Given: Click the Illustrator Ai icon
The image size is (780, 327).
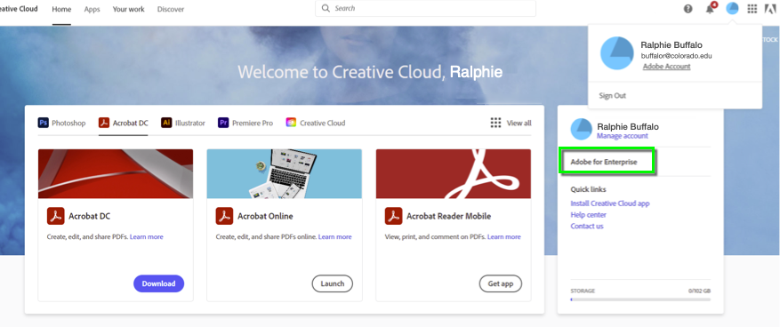Looking at the screenshot, I should [x=166, y=123].
